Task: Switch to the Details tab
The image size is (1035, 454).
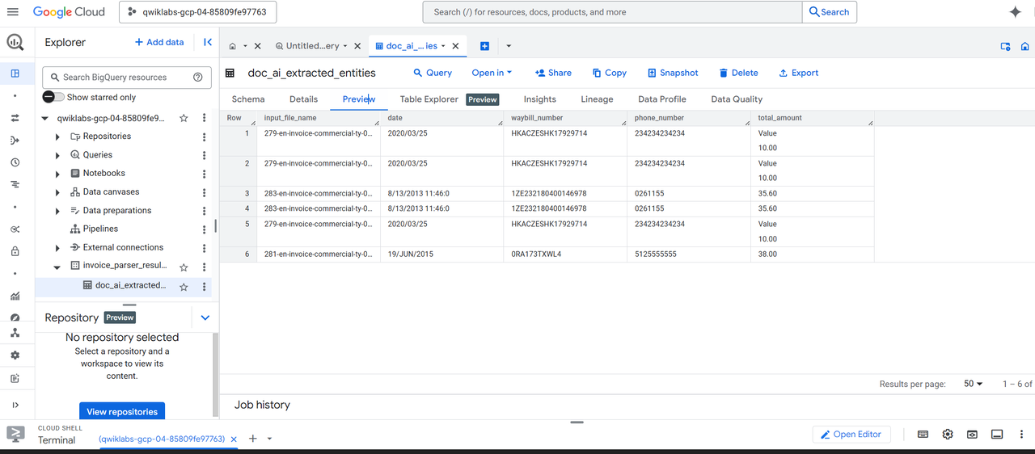Action: (x=304, y=99)
